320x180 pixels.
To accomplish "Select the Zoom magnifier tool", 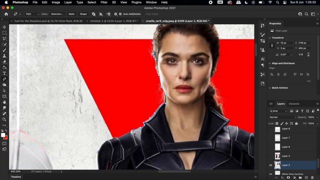I will (x=4, y=119).
